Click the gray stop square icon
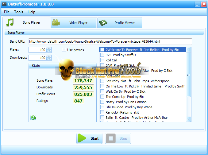The image size is (208, 155). point(111,138)
